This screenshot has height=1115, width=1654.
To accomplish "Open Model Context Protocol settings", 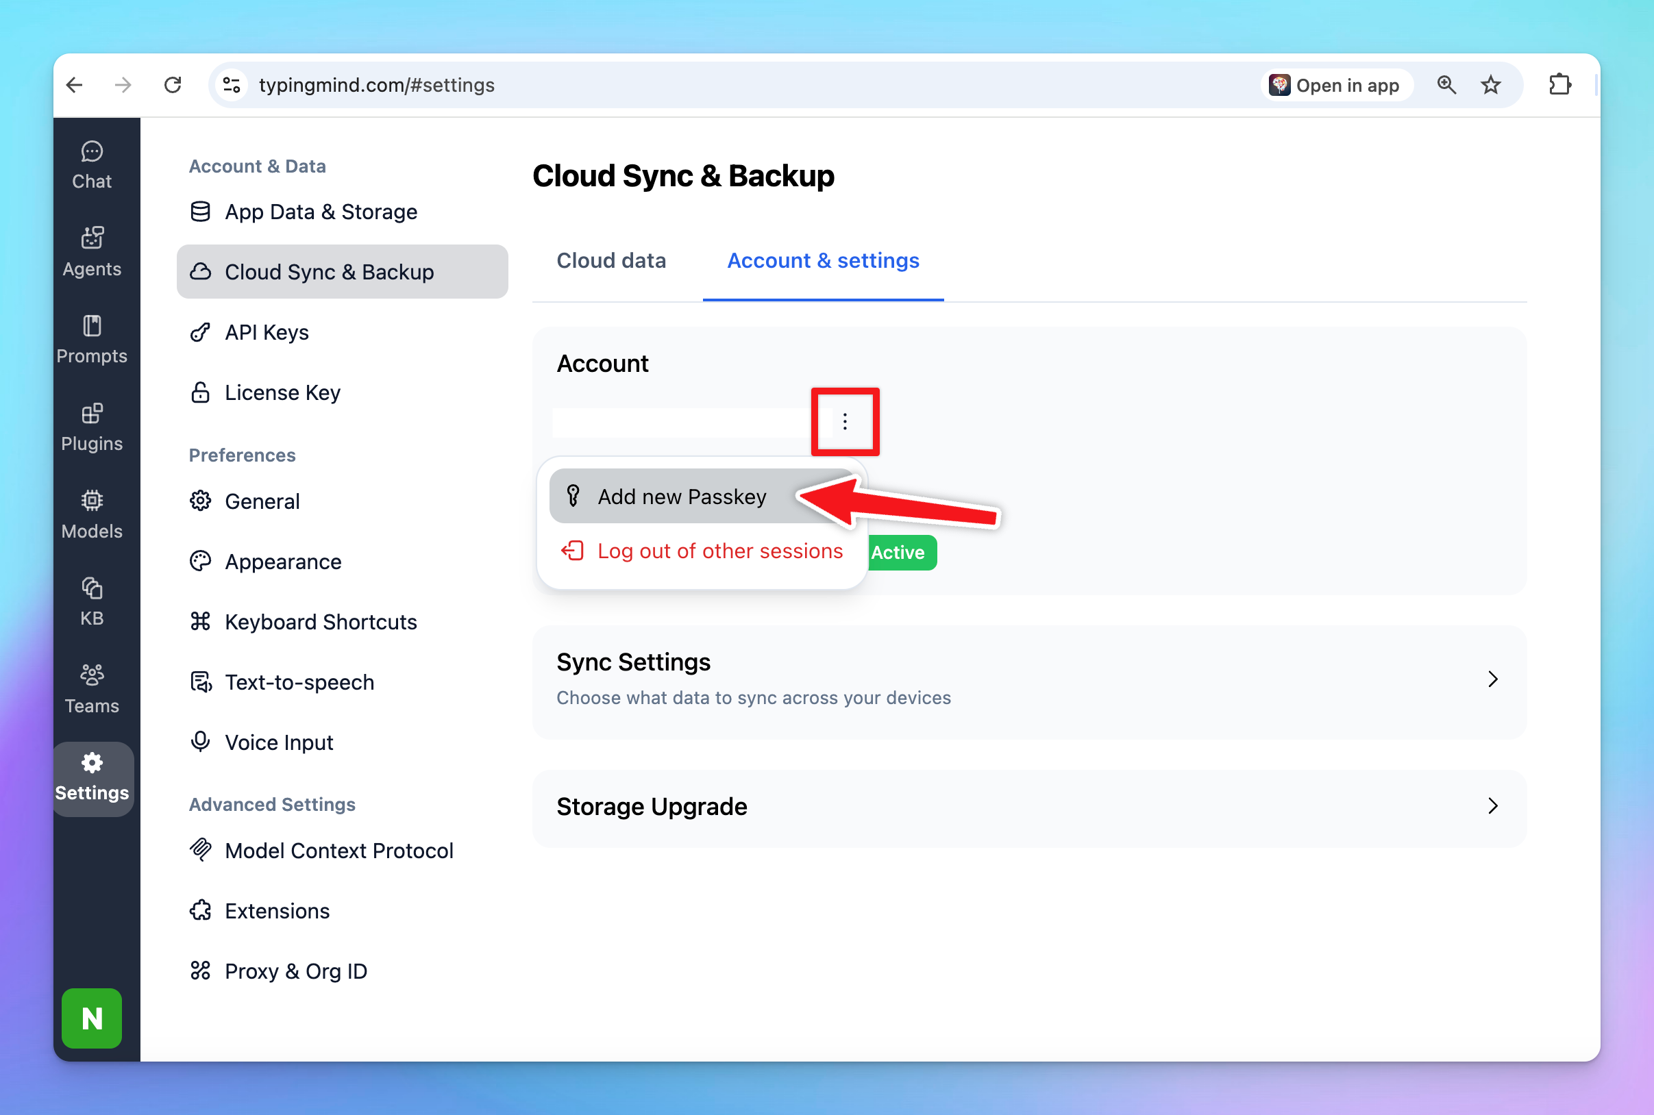I will click(338, 851).
